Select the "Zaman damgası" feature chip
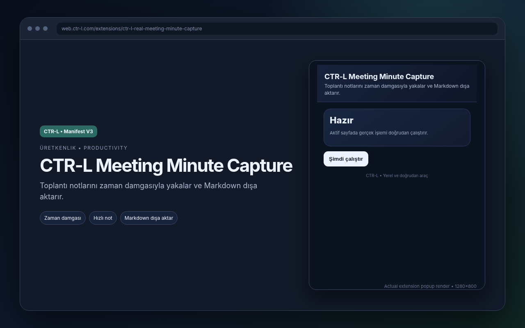 coord(63,218)
